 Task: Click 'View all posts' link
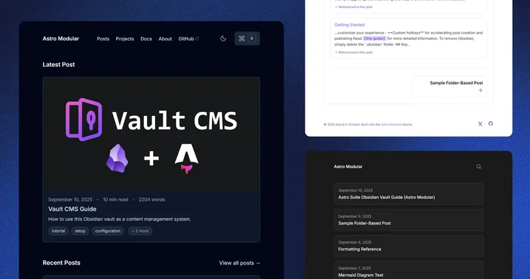[239, 263]
